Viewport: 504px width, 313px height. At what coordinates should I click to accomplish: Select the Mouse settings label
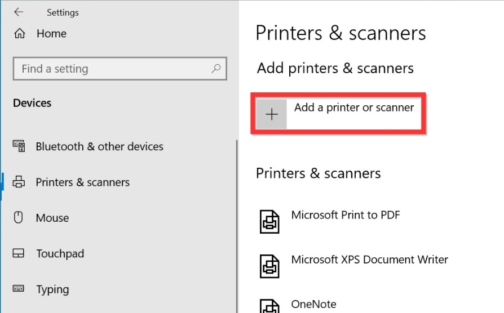[52, 218]
